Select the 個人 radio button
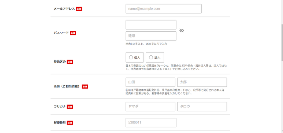Screen dimensions: 283x133 pyautogui.click(x=131, y=57)
